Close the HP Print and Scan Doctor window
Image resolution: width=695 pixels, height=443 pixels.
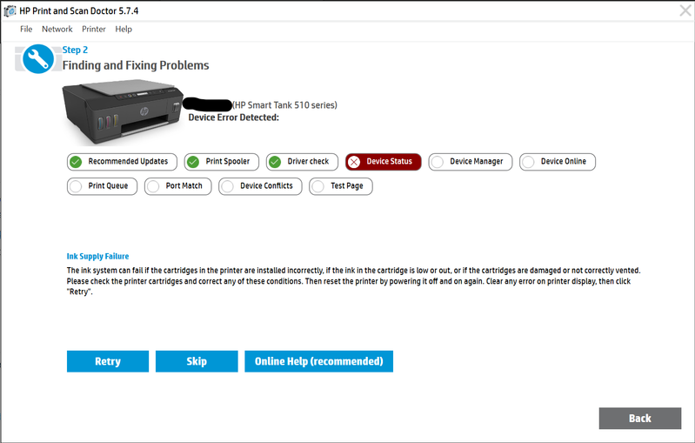click(685, 10)
